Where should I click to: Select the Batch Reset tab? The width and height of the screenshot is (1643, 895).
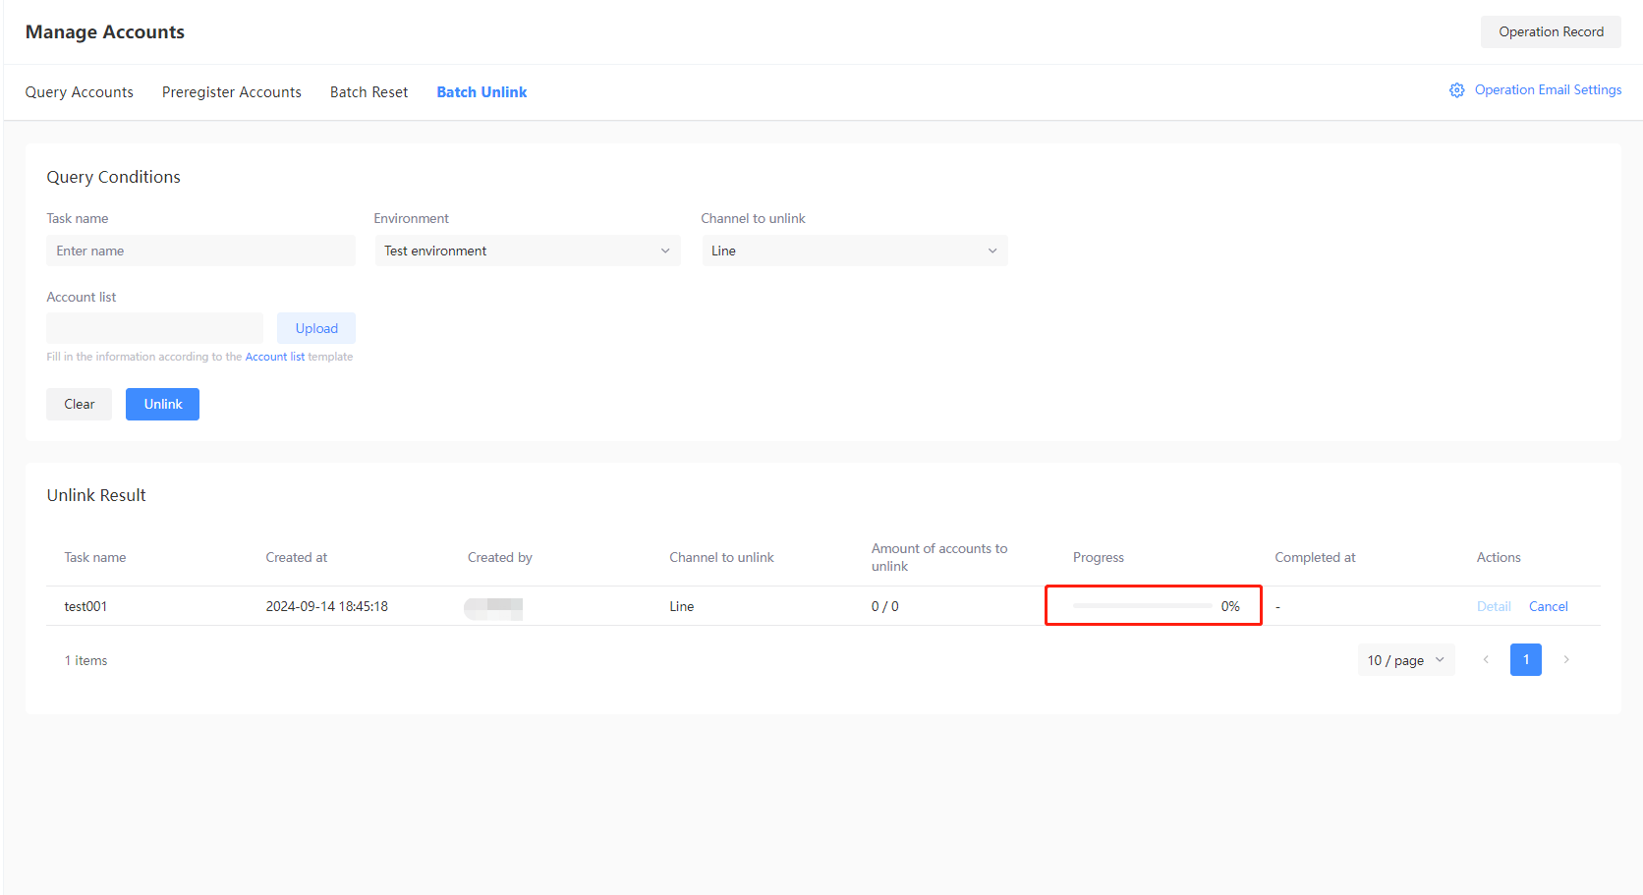coord(368,92)
